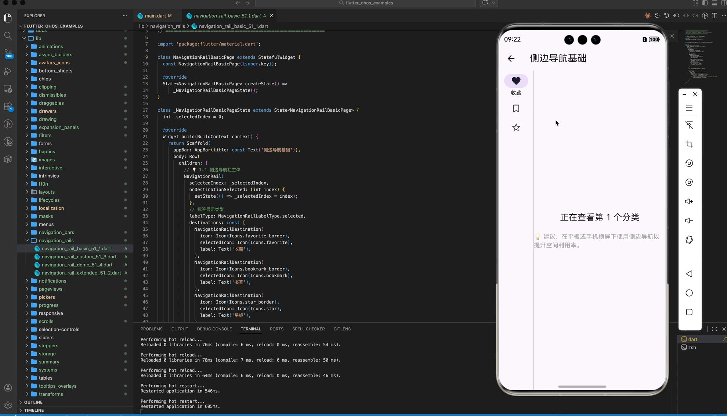This screenshot has height=416, width=727.
Task: Open the Extensions view
Action: 8,107
